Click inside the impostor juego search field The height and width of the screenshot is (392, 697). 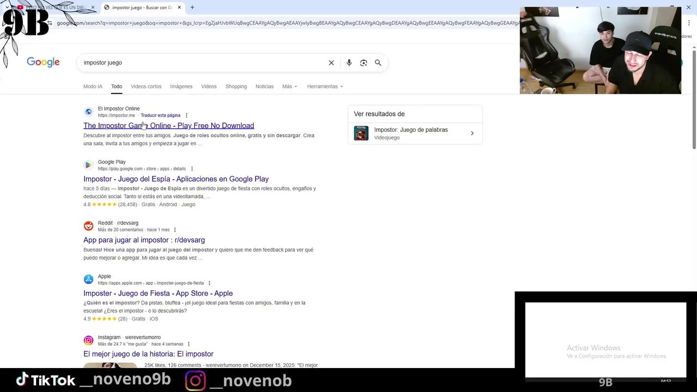point(201,63)
